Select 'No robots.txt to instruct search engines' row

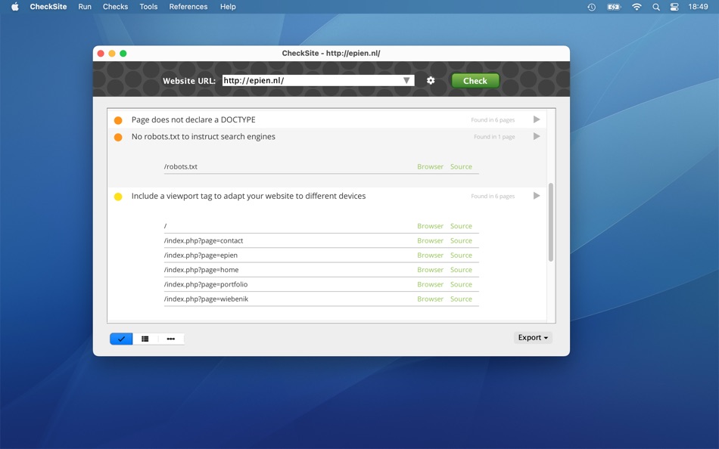click(326, 137)
